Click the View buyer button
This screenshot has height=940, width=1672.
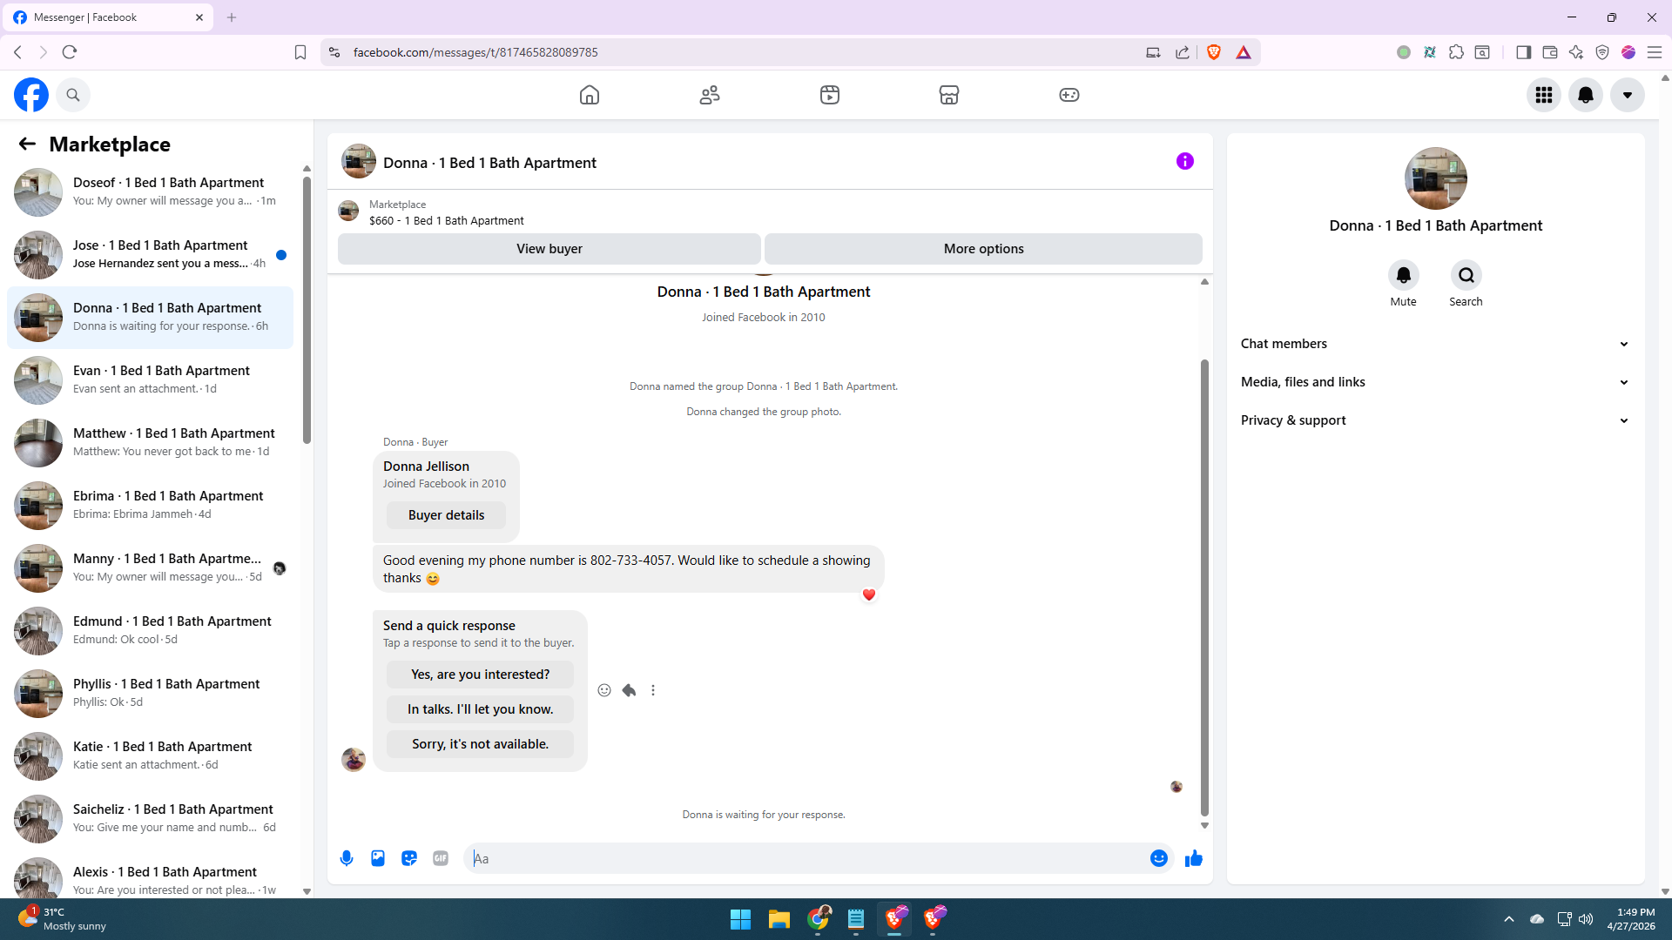(549, 249)
